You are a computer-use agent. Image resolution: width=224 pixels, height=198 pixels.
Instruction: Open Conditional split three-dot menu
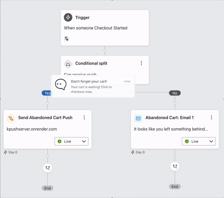pyautogui.click(x=141, y=63)
